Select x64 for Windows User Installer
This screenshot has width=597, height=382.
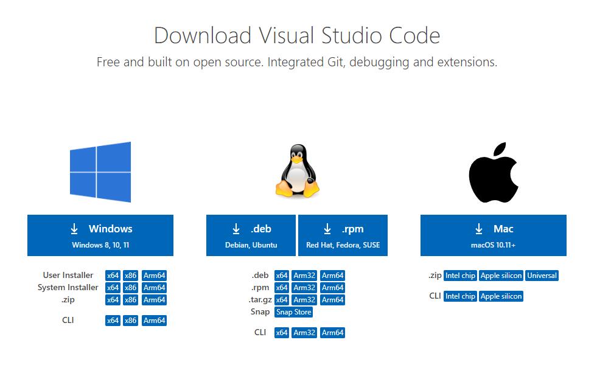pos(113,276)
